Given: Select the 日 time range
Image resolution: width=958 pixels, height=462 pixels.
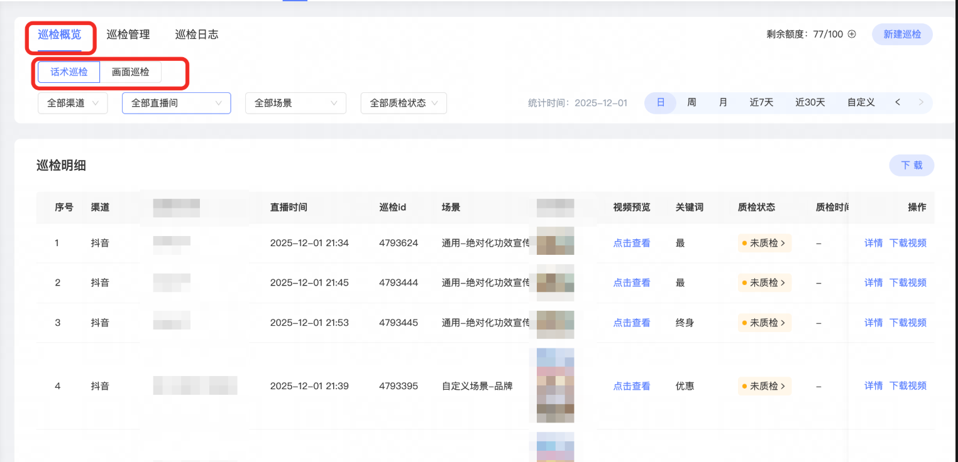Looking at the screenshot, I should [x=661, y=102].
